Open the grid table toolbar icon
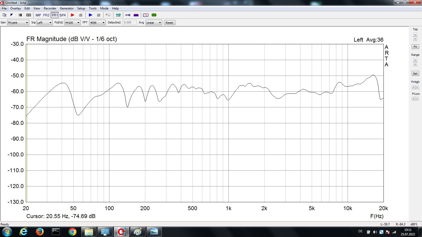Screen dimensions: 422x237 click(29, 15)
